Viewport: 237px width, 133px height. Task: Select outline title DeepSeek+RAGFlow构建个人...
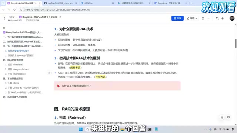(22, 32)
